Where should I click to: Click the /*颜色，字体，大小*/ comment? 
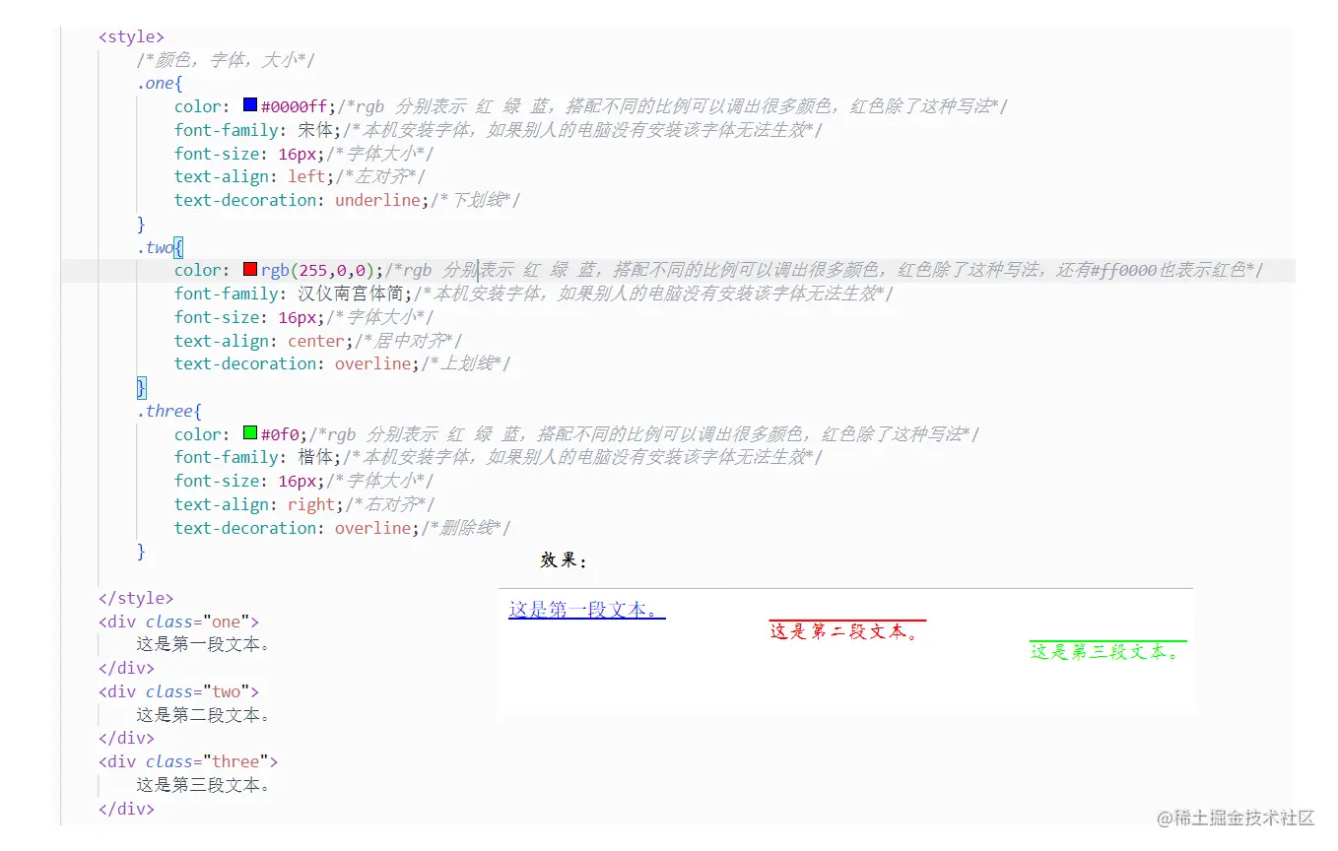click(x=226, y=60)
